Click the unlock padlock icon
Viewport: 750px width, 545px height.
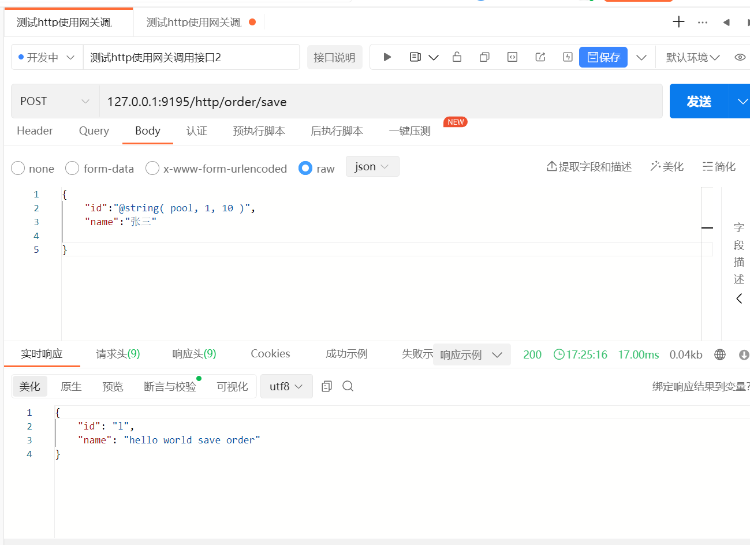click(457, 57)
